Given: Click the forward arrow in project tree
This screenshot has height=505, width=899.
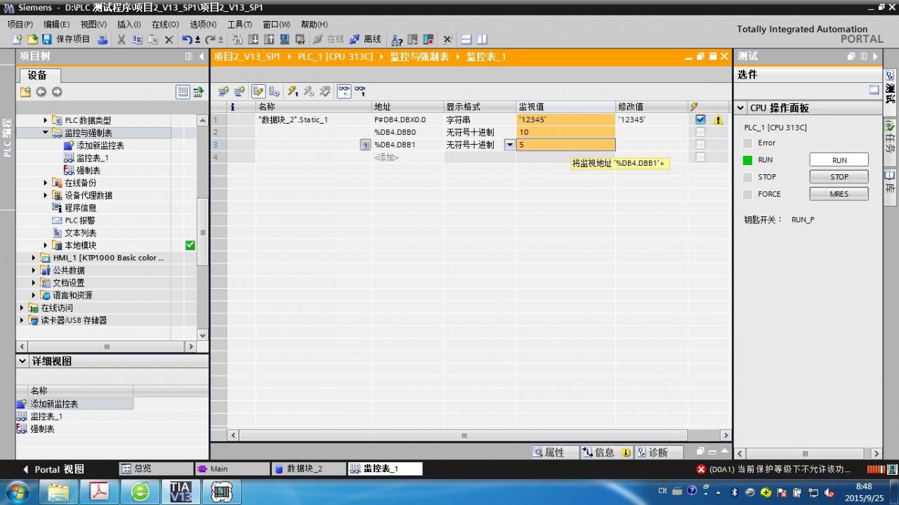Looking at the screenshot, I should coord(57,92).
